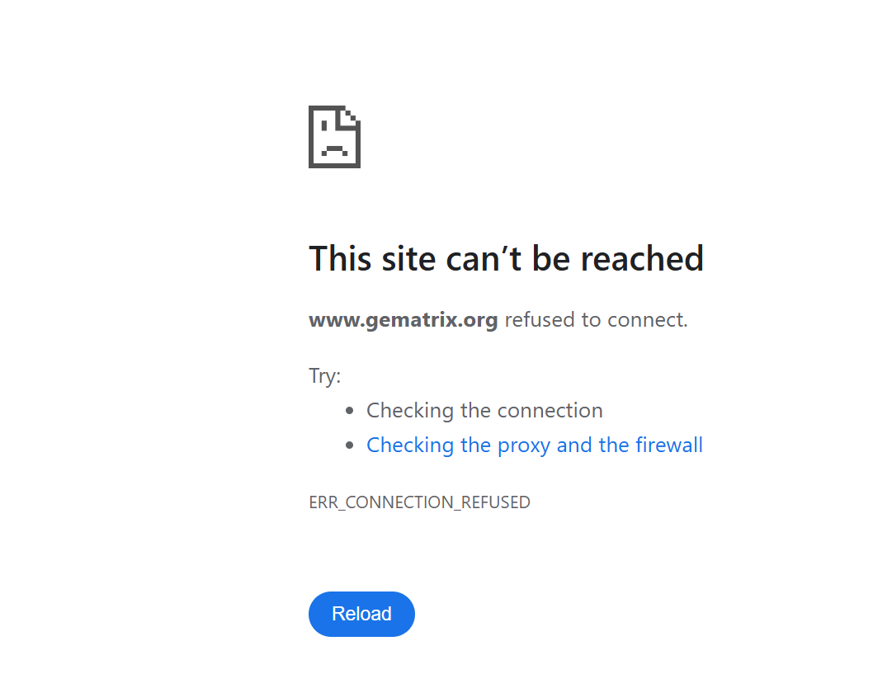The height and width of the screenshot is (674, 873).
Task: Open the 'Checking the proxy and the firewall' link
Action: (x=534, y=445)
